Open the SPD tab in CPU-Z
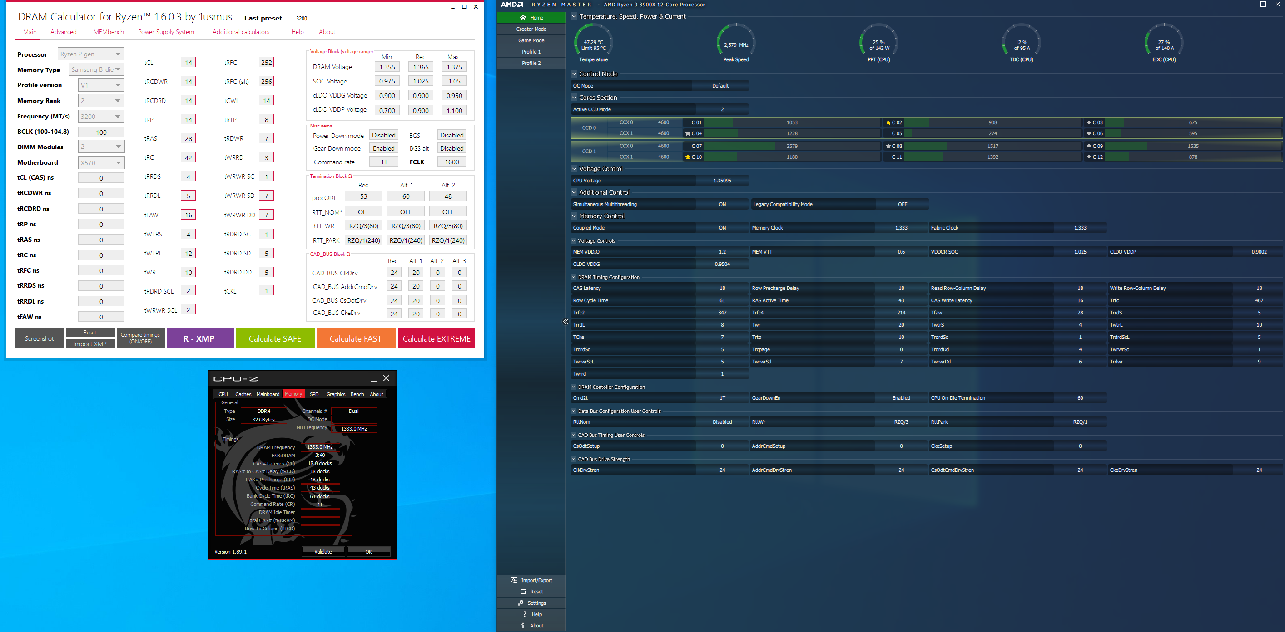Image resolution: width=1285 pixels, height=632 pixels. [x=314, y=394]
